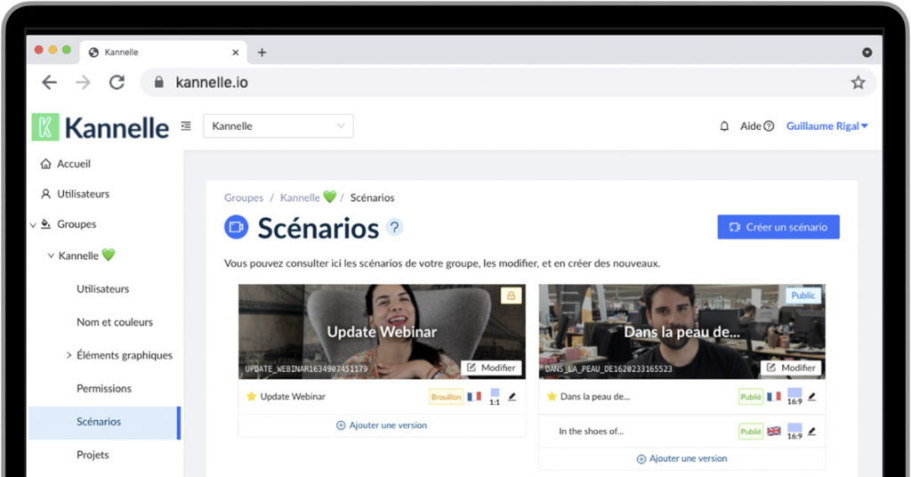Click the lock icon on Update Webinar thumbnail

(511, 295)
